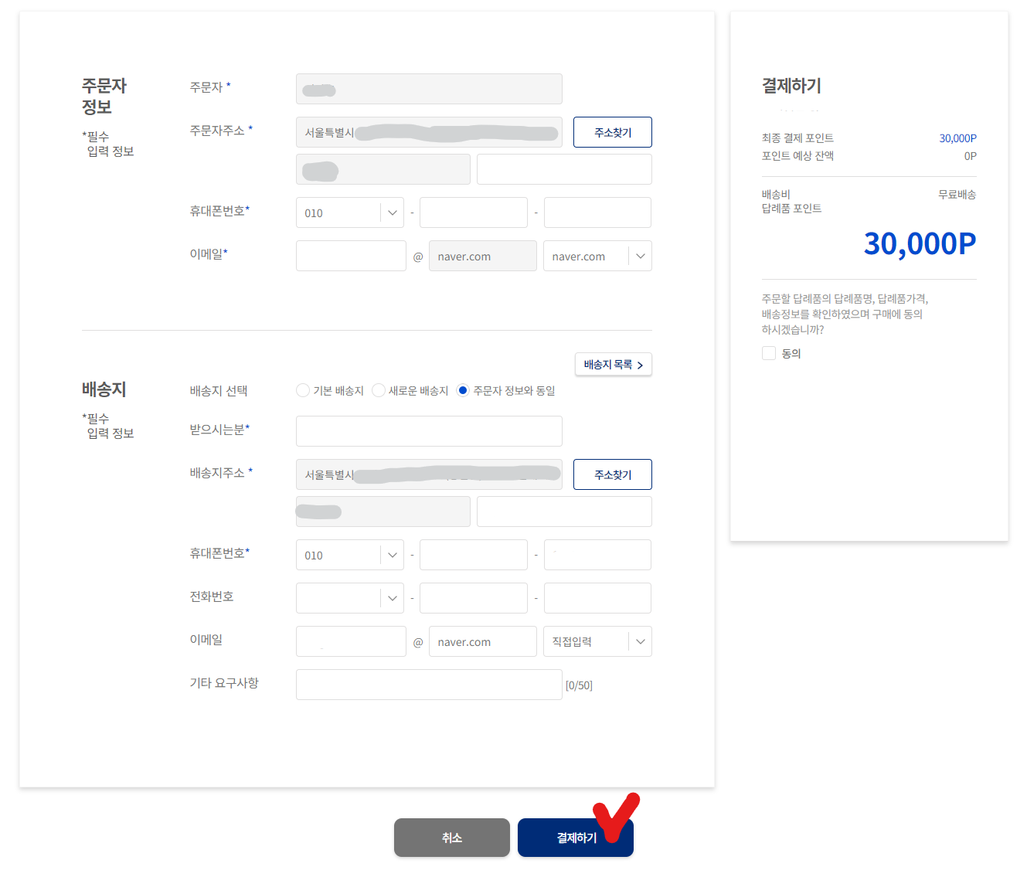
Task: Click the 결제하기 panel heading
Action: pyautogui.click(x=791, y=86)
